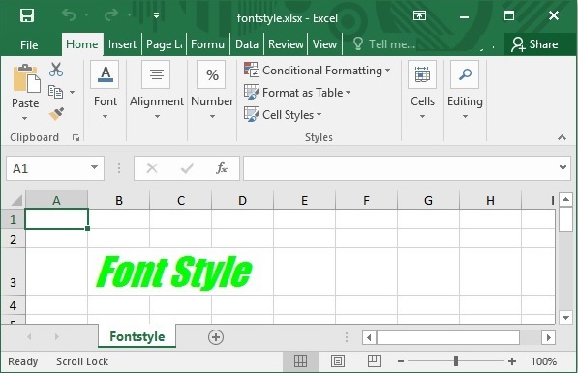Open the File menu

(29, 44)
